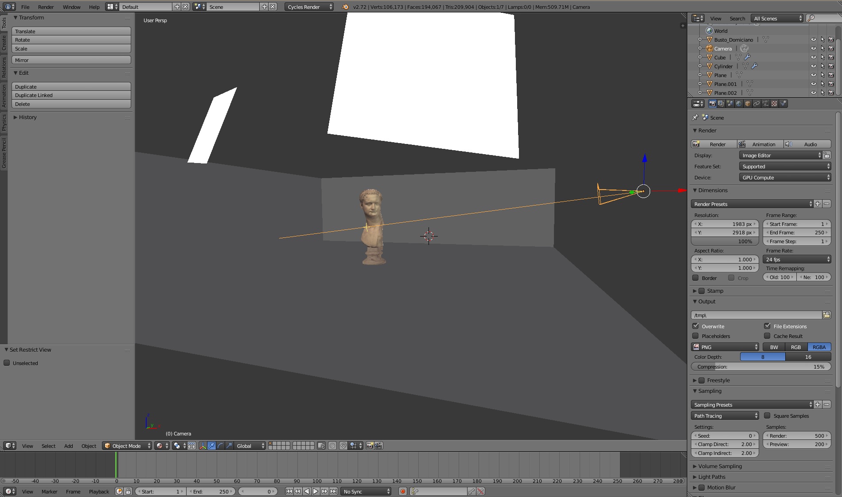
Task: Click the PNG Compression slider
Action: coord(760,367)
